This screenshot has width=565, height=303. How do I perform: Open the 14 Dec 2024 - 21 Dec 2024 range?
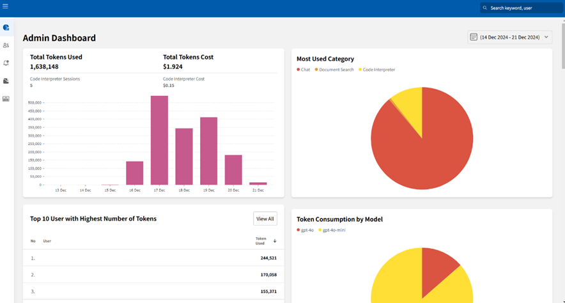pyautogui.click(x=510, y=37)
